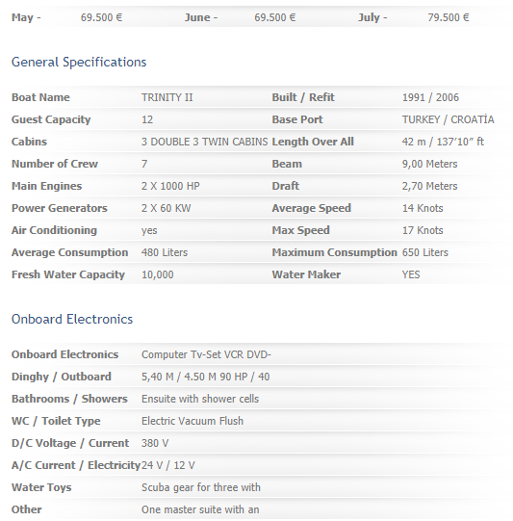513x521 pixels.
Task: Click the Maximum Consumption label
Action: (x=334, y=252)
